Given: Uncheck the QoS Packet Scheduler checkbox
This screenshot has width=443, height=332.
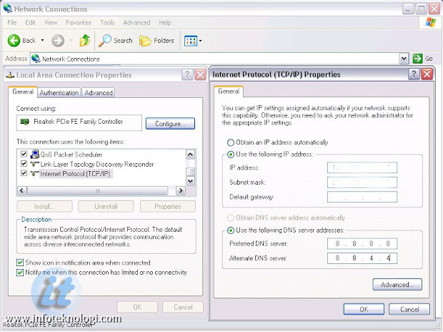Looking at the screenshot, I should coord(24,155).
